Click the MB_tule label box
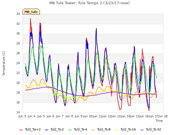The height and width of the screenshot is (135, 180). coord(31,12)
